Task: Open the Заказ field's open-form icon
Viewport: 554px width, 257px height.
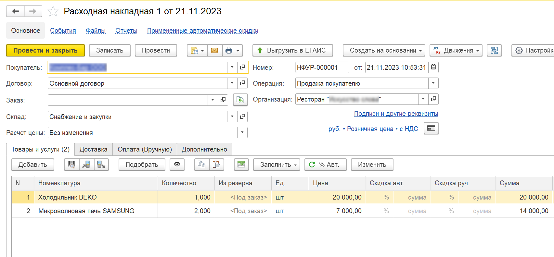Action: pos(223,100)
